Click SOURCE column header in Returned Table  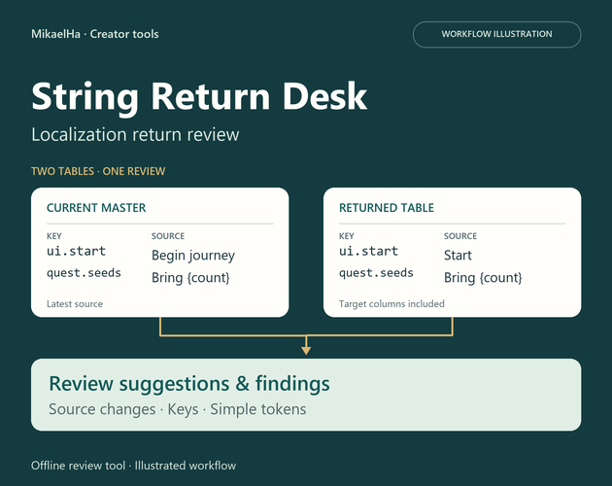[x=460, y=236]
